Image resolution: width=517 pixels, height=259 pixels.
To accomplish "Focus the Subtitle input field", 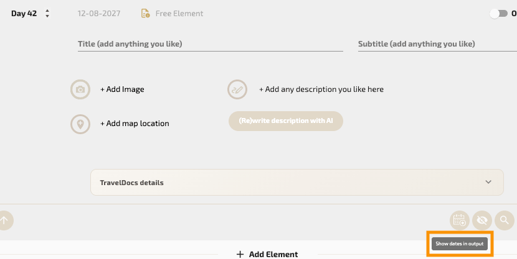I will tap(436, 44).
